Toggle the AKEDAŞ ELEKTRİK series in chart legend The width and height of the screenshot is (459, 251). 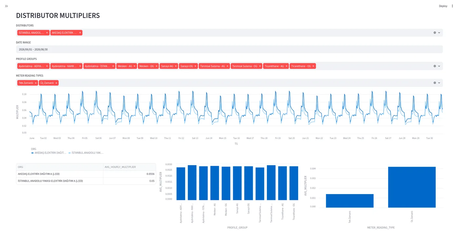pos(49,153)
